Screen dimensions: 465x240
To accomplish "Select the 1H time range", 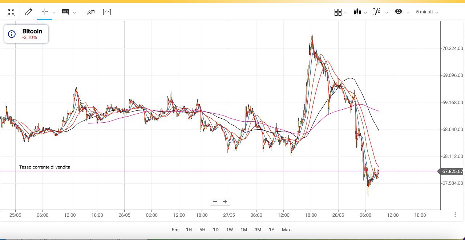I will tap(189, 230).
